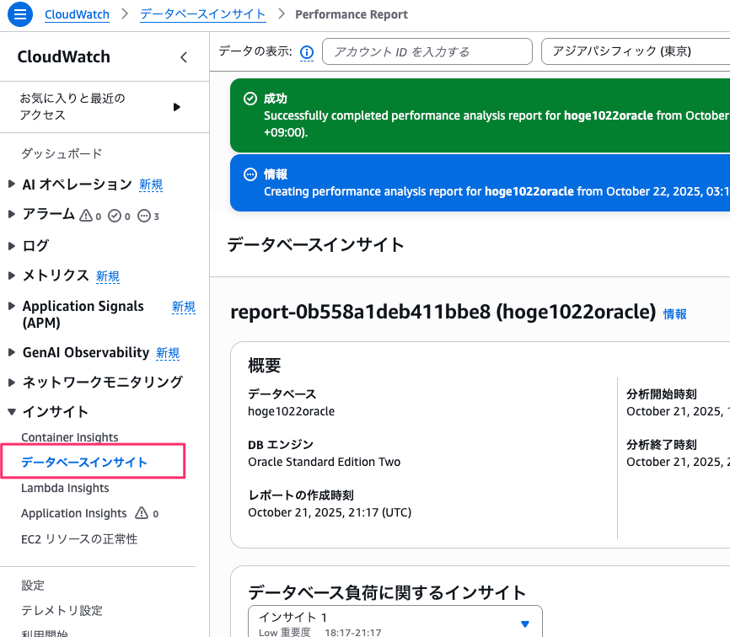Image resolution: width=730 pixels, height=637 pixels.
Task: Collapse the インサイト section
Action: click(x=12, y=412)
